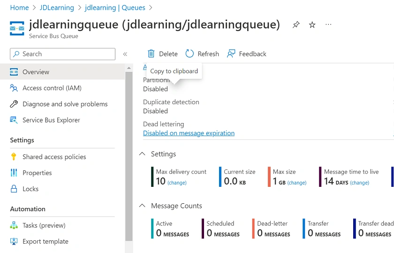Go to jdlearning | Queues breadcrumb
This screenshot has height=253, width=394.
[115, 8]
